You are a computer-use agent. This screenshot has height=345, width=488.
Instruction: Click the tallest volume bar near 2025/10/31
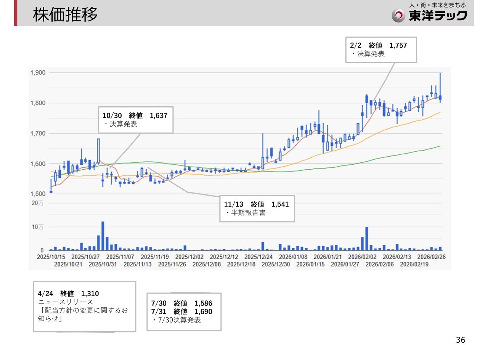coord(103,236)
